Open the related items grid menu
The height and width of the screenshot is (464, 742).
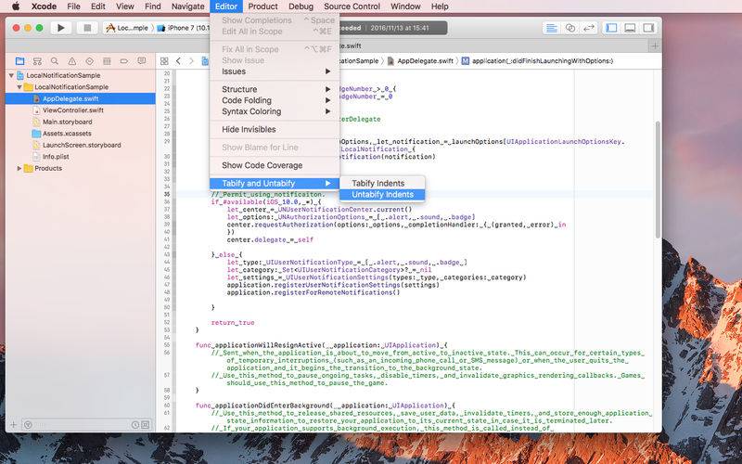pyautogui.click(x=164, y=61)
